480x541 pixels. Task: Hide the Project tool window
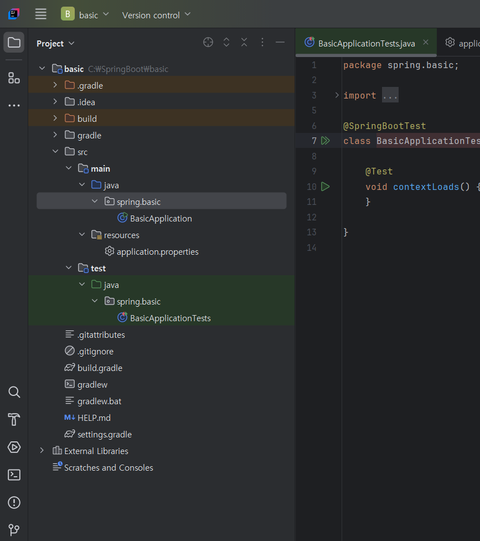[x=280, y=42]
